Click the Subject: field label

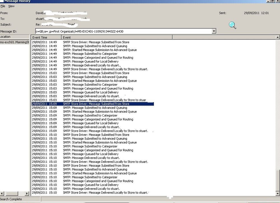[x=6, y=24]
